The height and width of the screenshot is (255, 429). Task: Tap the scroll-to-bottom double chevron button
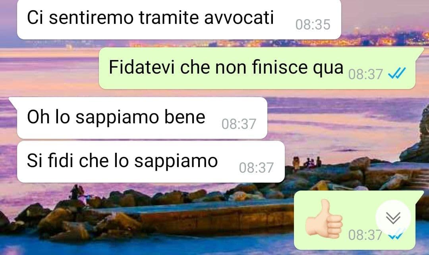coord(393,218)
